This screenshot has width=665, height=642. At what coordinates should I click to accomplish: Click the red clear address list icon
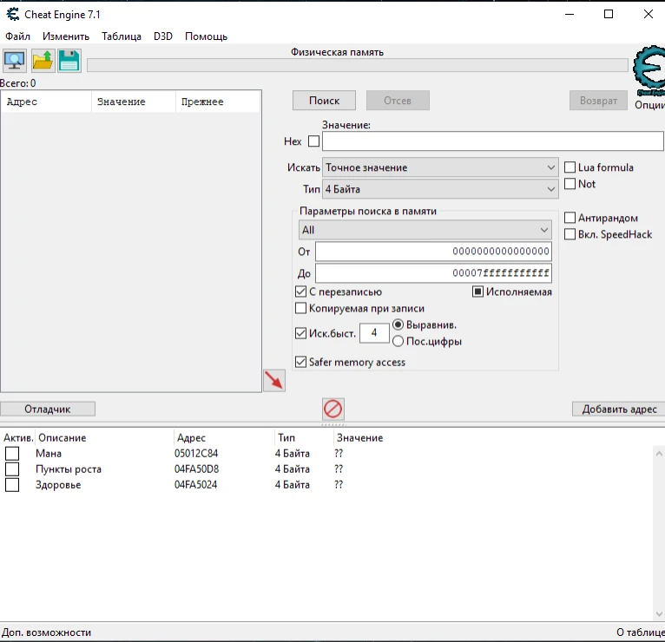[332, 409]
